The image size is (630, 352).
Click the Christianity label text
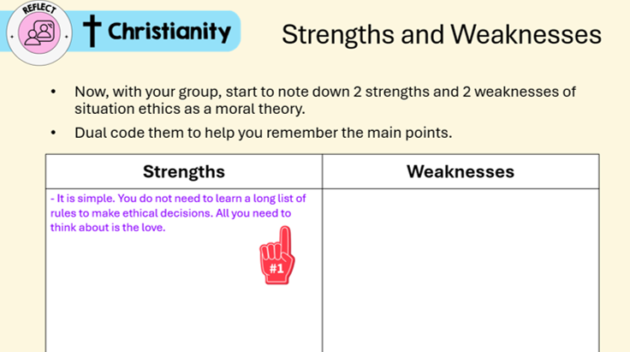(x=169, y=33)
